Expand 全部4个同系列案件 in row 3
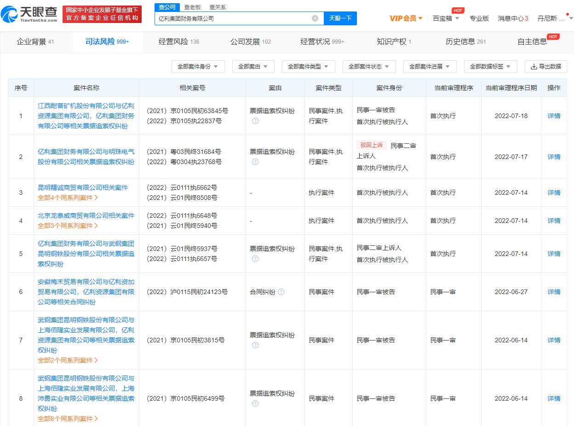This screenshot has height=426, width=574. click(x=68, y=198)
